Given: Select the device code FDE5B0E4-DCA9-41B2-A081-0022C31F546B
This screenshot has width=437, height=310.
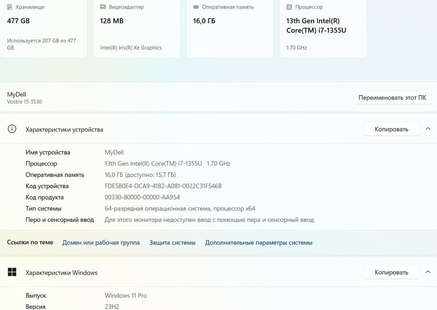Looking at the screenshot, I should pyautogui.click(x=163, y=186).
